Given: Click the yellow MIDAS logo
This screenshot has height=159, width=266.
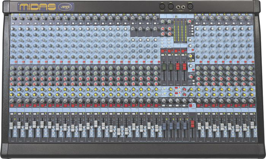Looking at the screenshot, I should [38, 7].
